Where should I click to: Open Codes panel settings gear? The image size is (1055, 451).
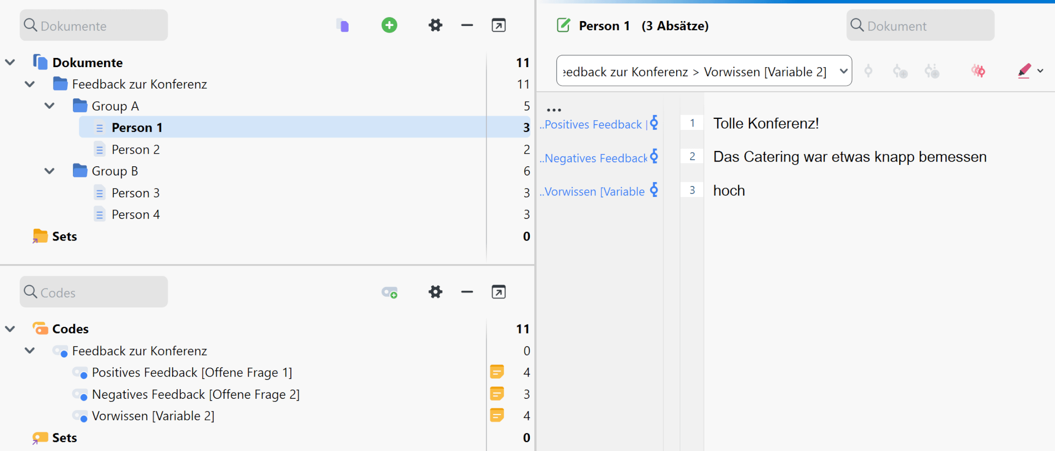pos(435,292)
